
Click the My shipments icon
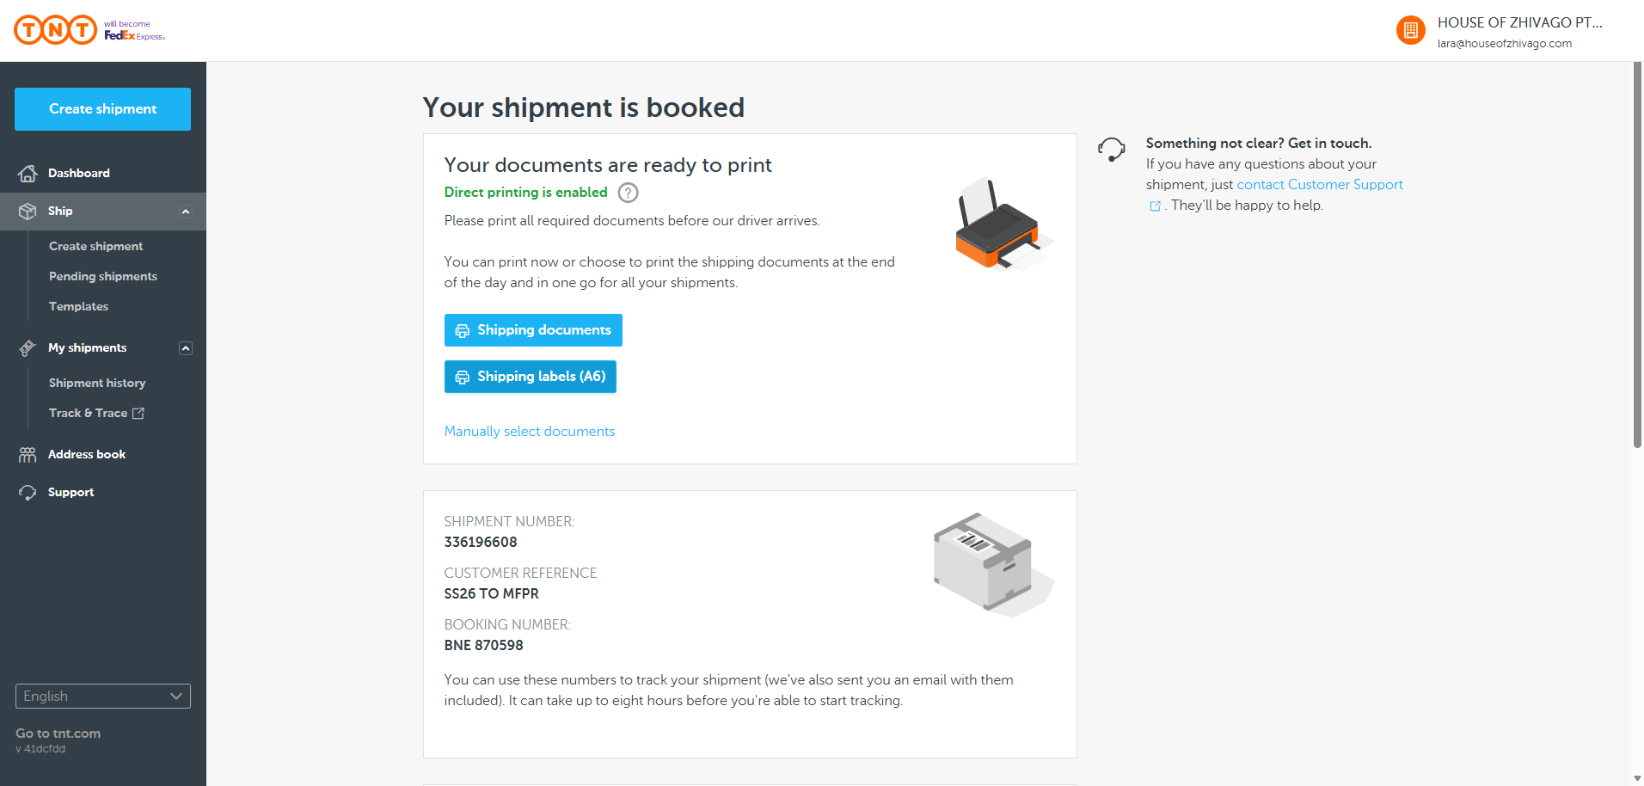28,348
